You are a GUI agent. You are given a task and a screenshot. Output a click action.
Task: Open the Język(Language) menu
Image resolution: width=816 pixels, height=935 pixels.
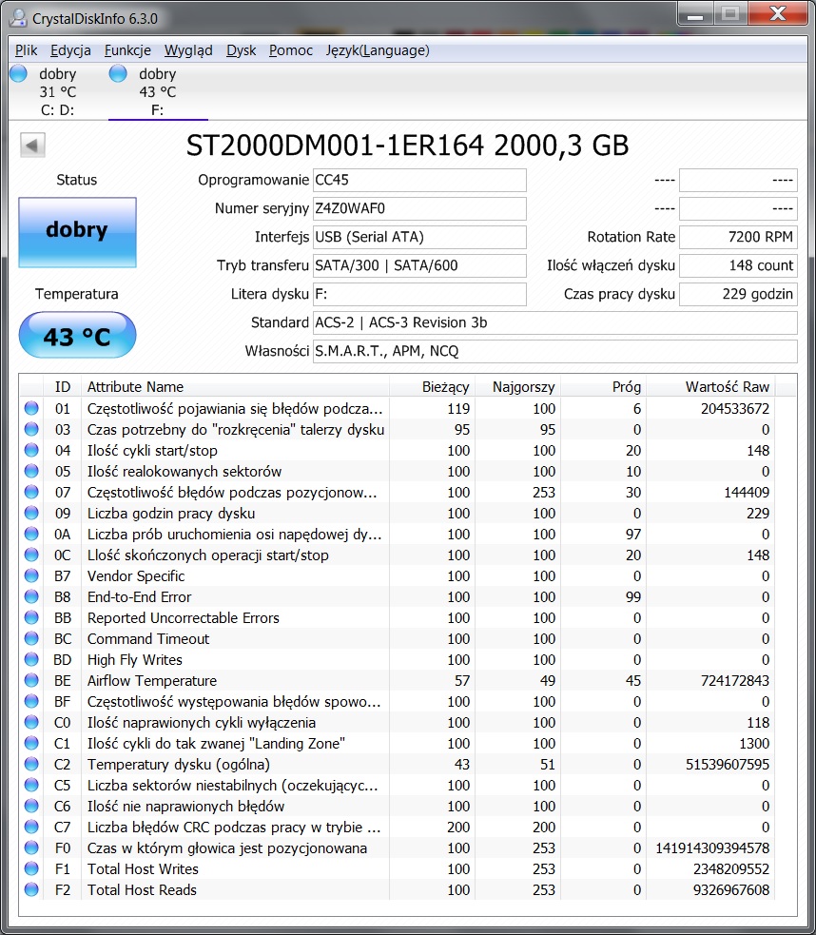[x=378, y=50]
